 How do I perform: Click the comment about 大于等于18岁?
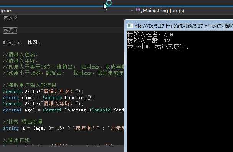[63, 67]
